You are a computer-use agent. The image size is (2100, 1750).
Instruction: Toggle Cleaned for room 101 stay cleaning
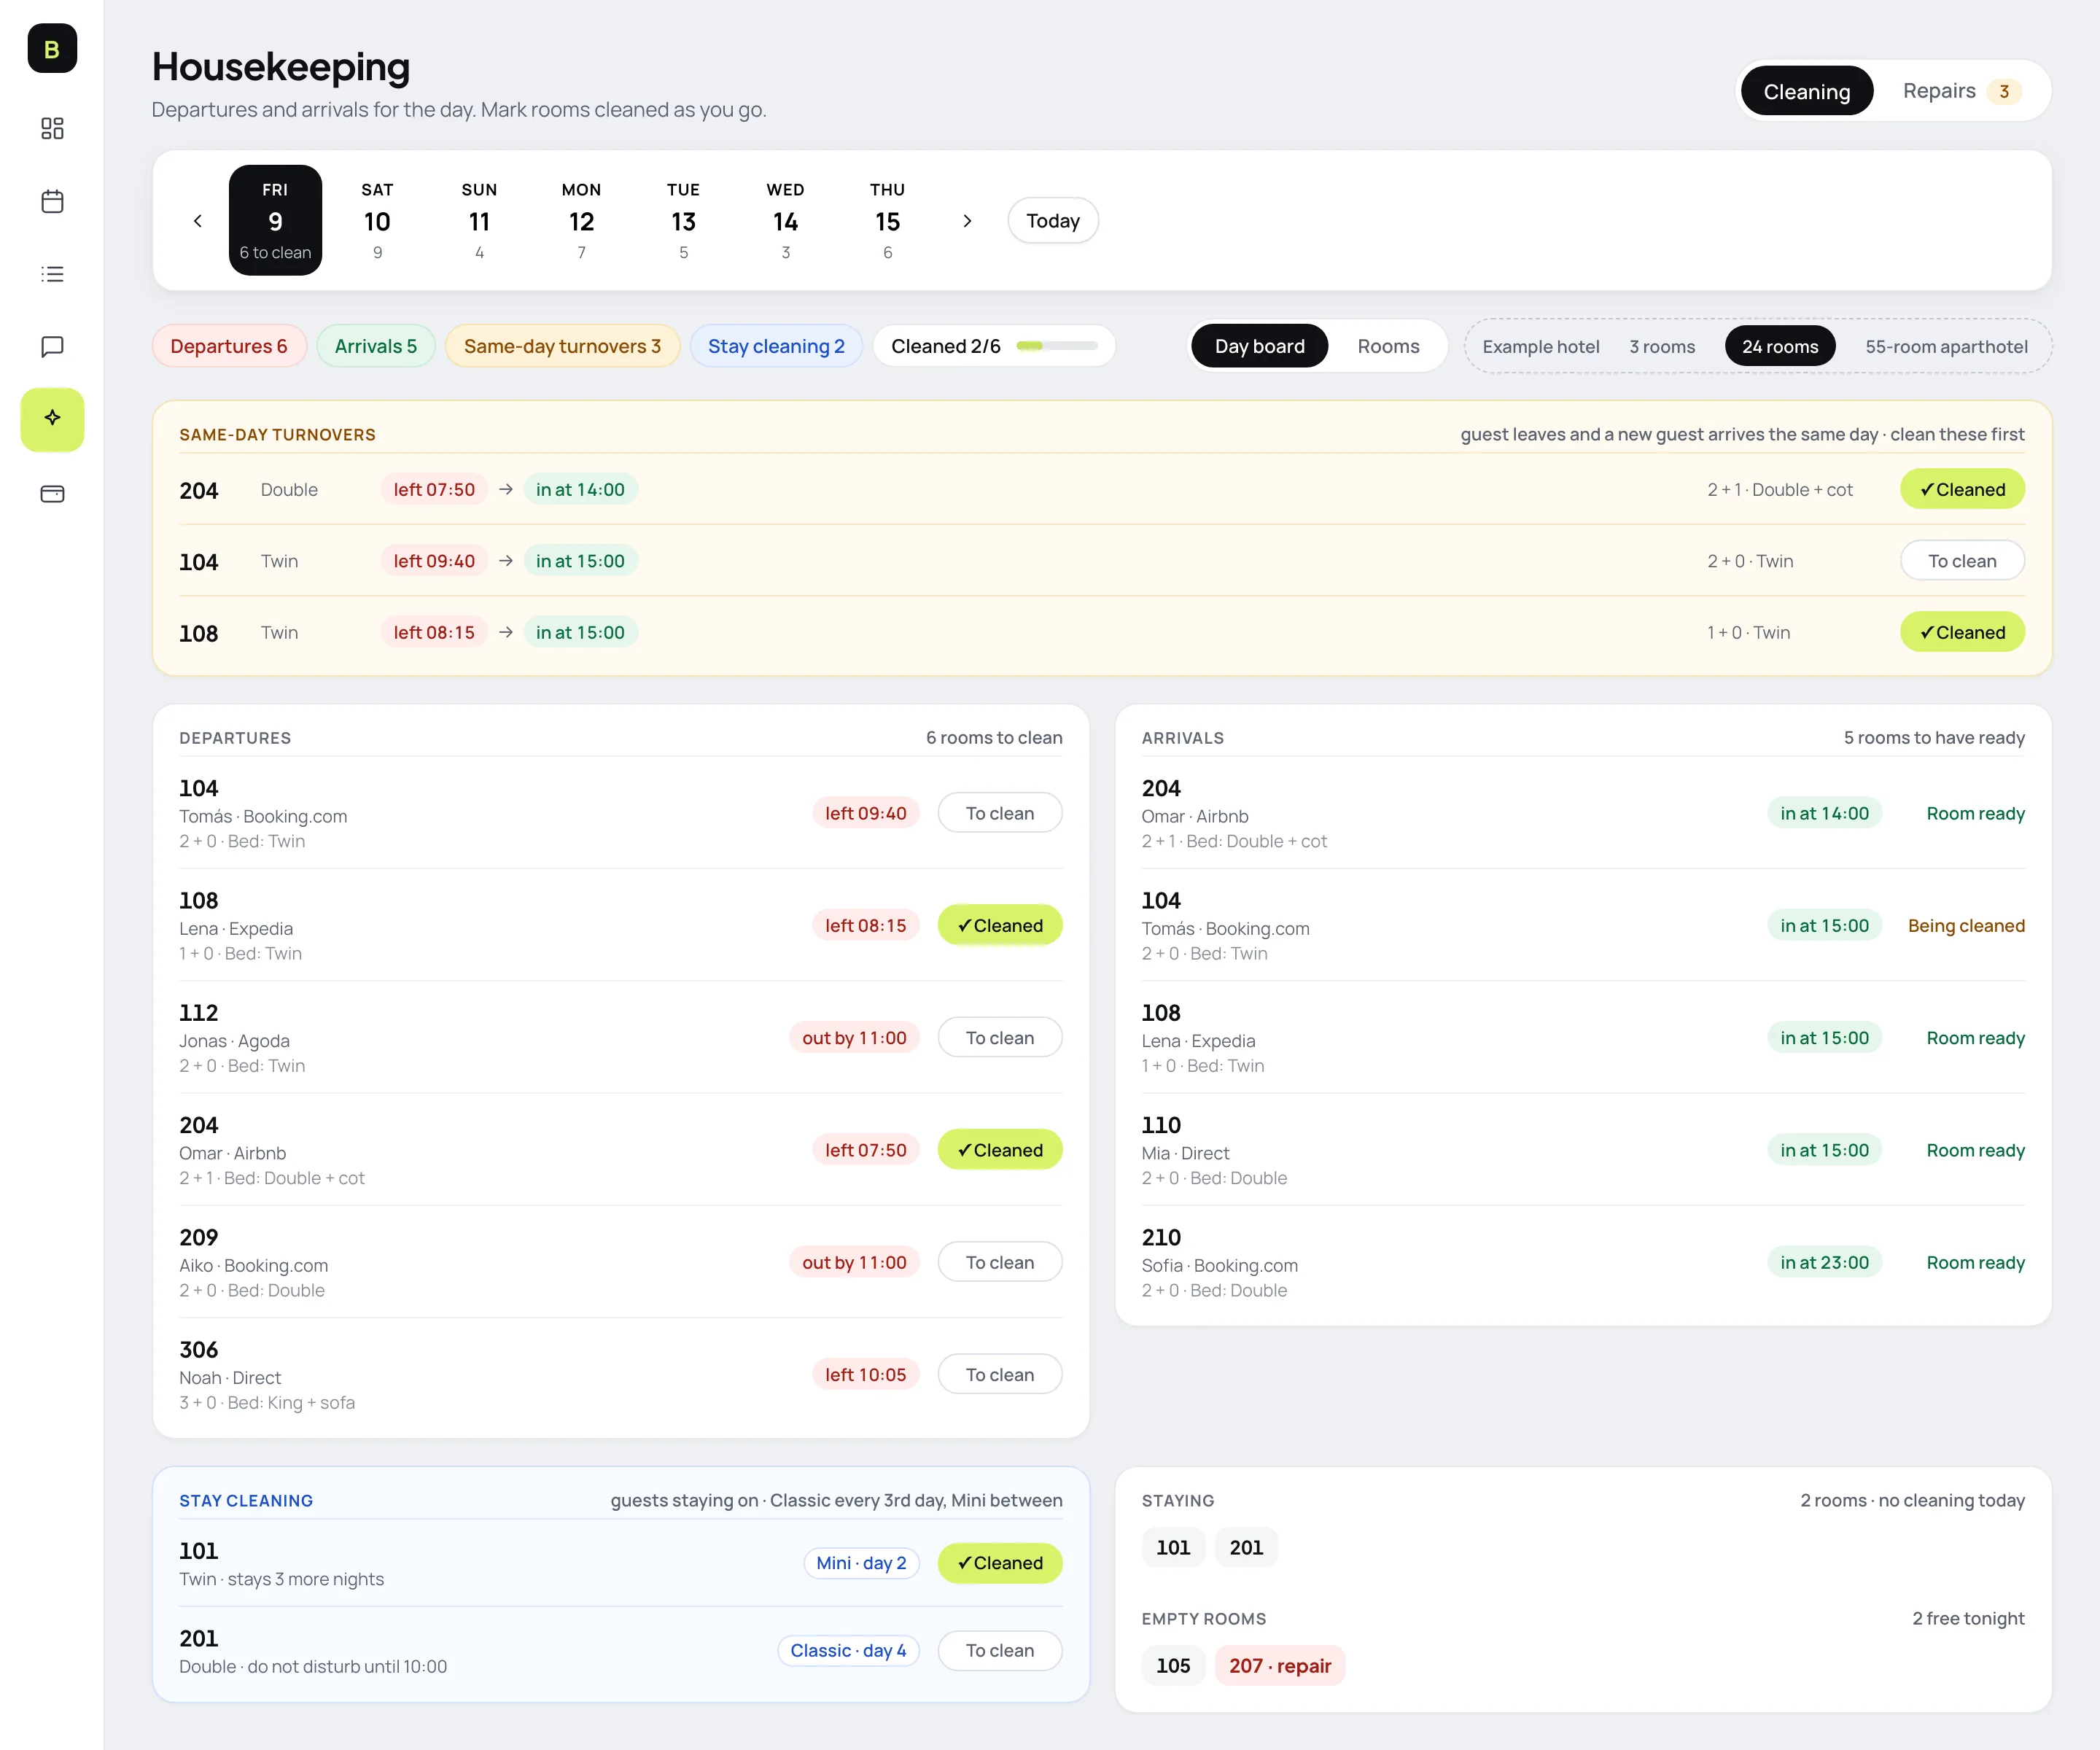999,1563
